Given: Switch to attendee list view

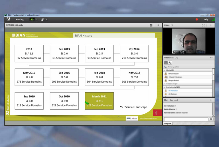Looking at the screenshot, I should pyautogui.click(x=166, y=62).
